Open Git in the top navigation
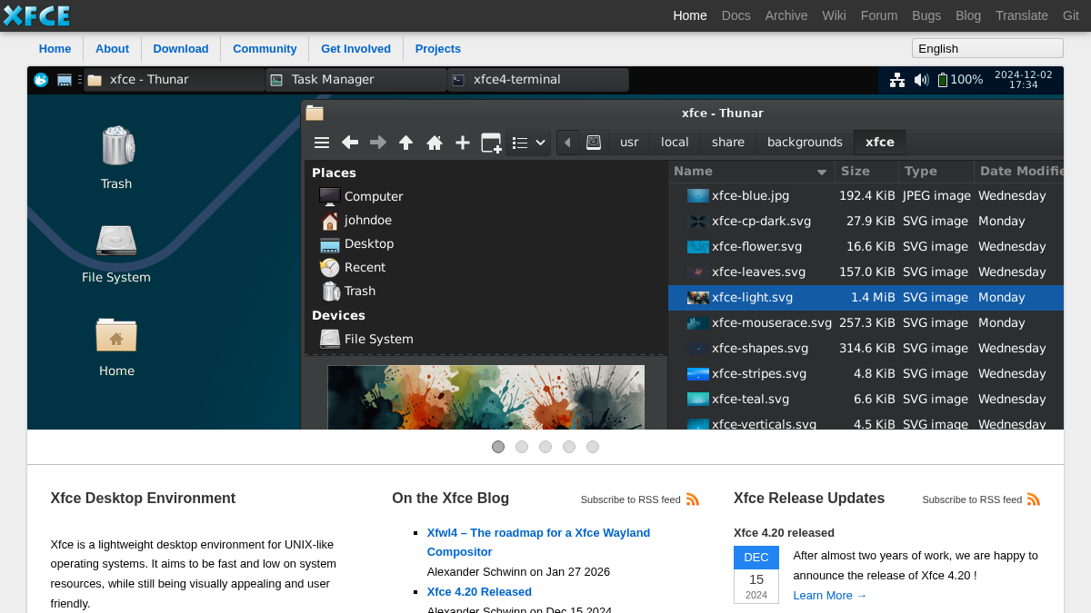Screen dimensions: 1091x613 pyautogui.click(x=1071, y=15)
